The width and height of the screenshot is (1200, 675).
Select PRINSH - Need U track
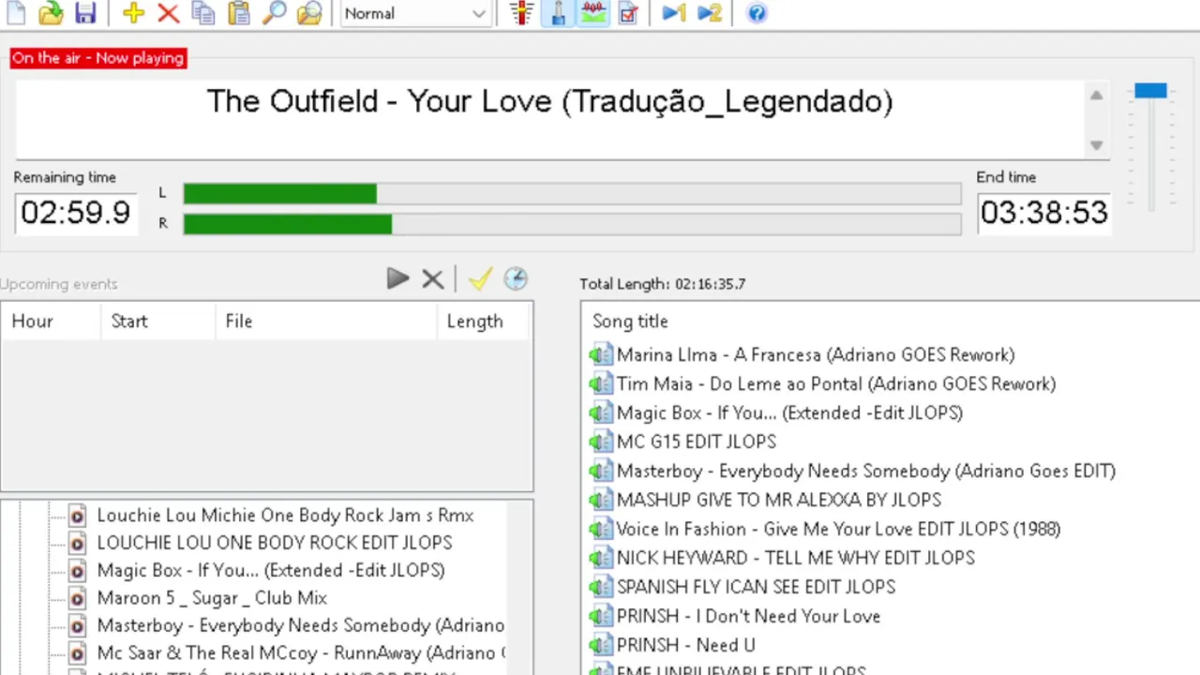pyautogui.click(x=685, y=645)
